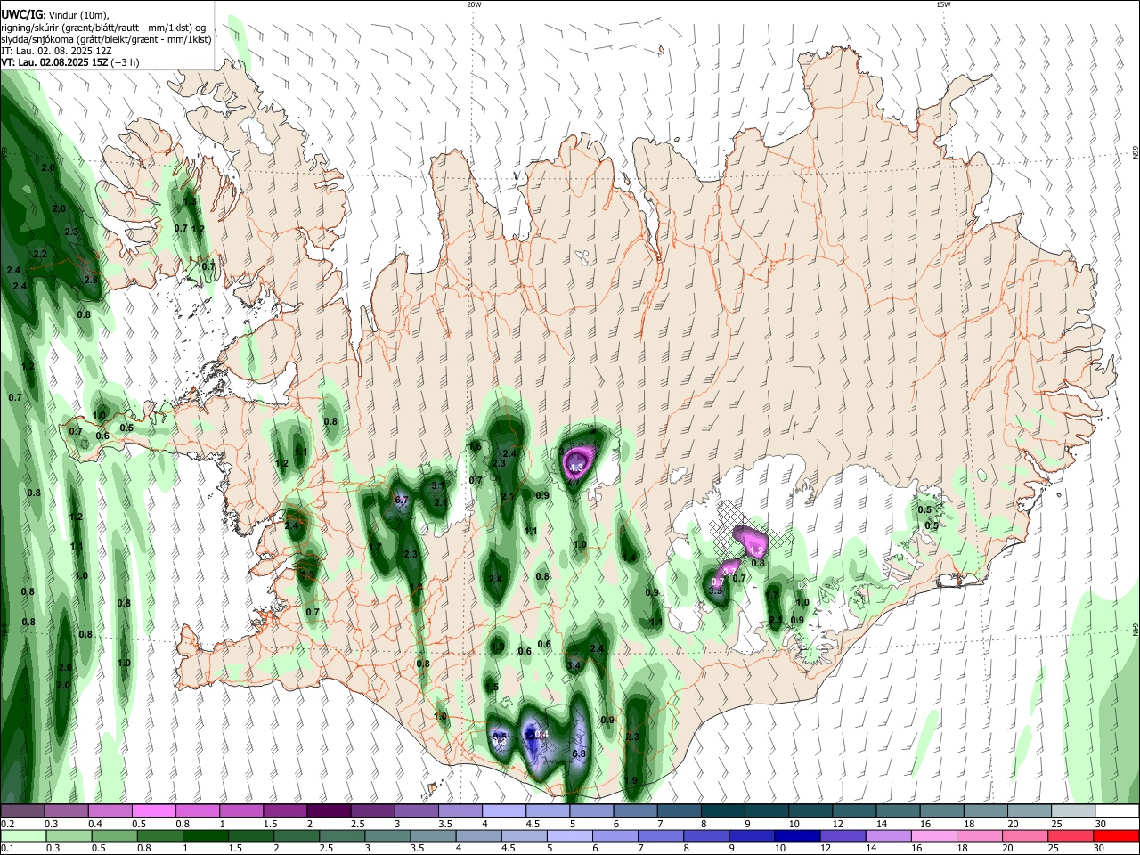Click the 0.2 label under the legend
1140x855 pixels.
click(x=7, y=824)
